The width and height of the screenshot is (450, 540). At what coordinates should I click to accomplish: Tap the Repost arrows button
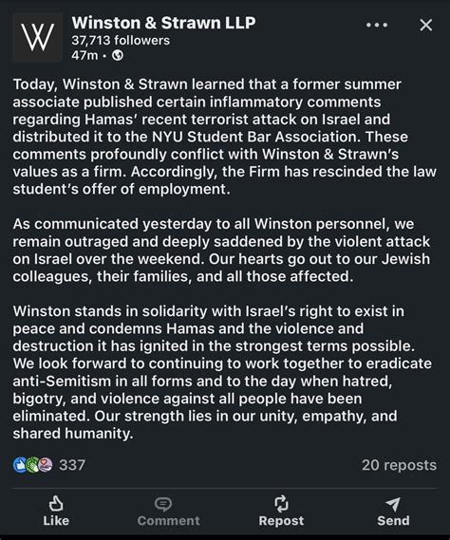pyautogui.click(x=281, y=512)
